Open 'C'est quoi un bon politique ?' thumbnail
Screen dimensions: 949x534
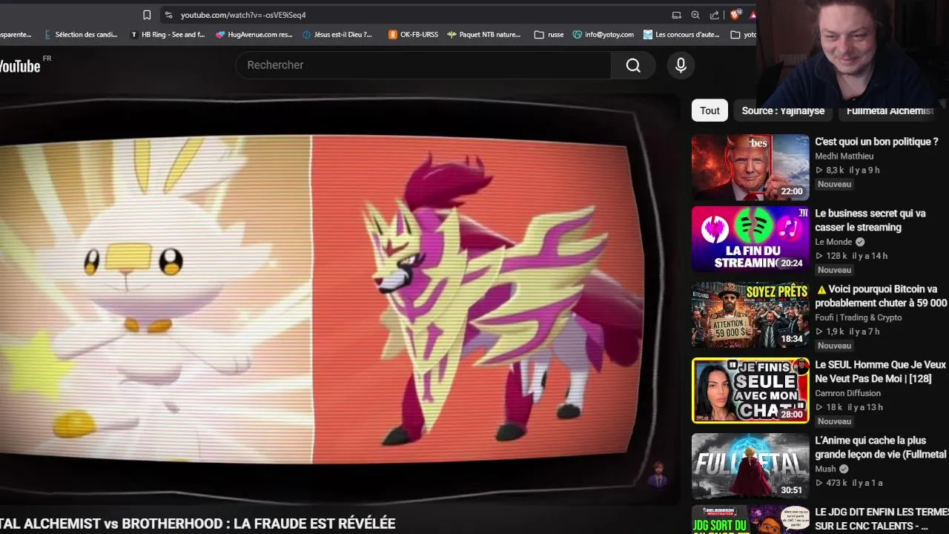pos(750,167)
